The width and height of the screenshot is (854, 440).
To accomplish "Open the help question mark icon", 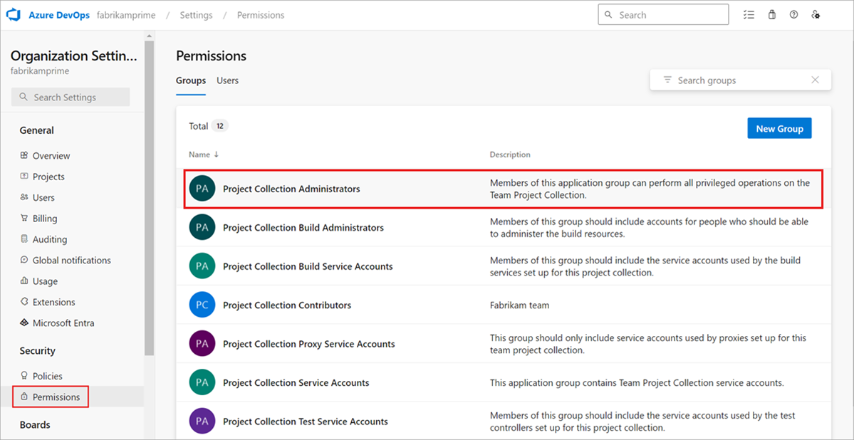I will point(793,15).
